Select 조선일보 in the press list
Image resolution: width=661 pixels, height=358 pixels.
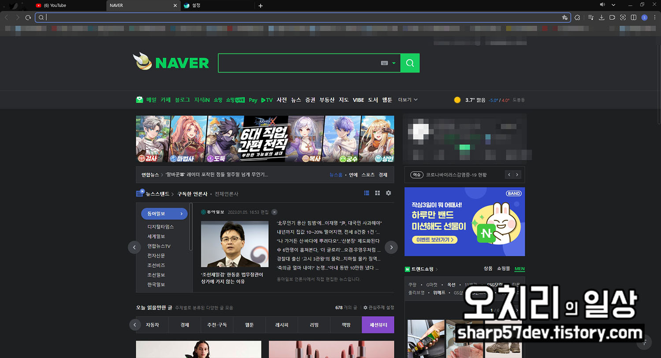point(156,275)
